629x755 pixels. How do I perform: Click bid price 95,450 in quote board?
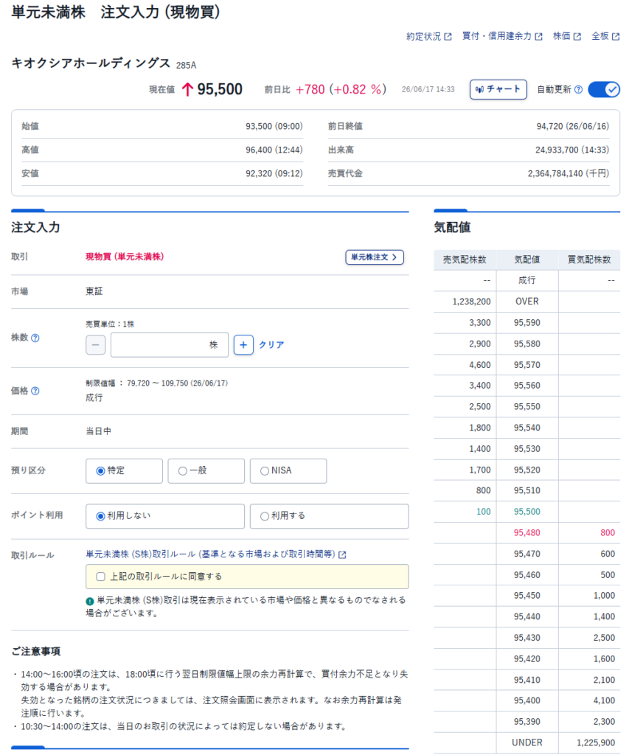pyautogui.click(x=527, y=596)
